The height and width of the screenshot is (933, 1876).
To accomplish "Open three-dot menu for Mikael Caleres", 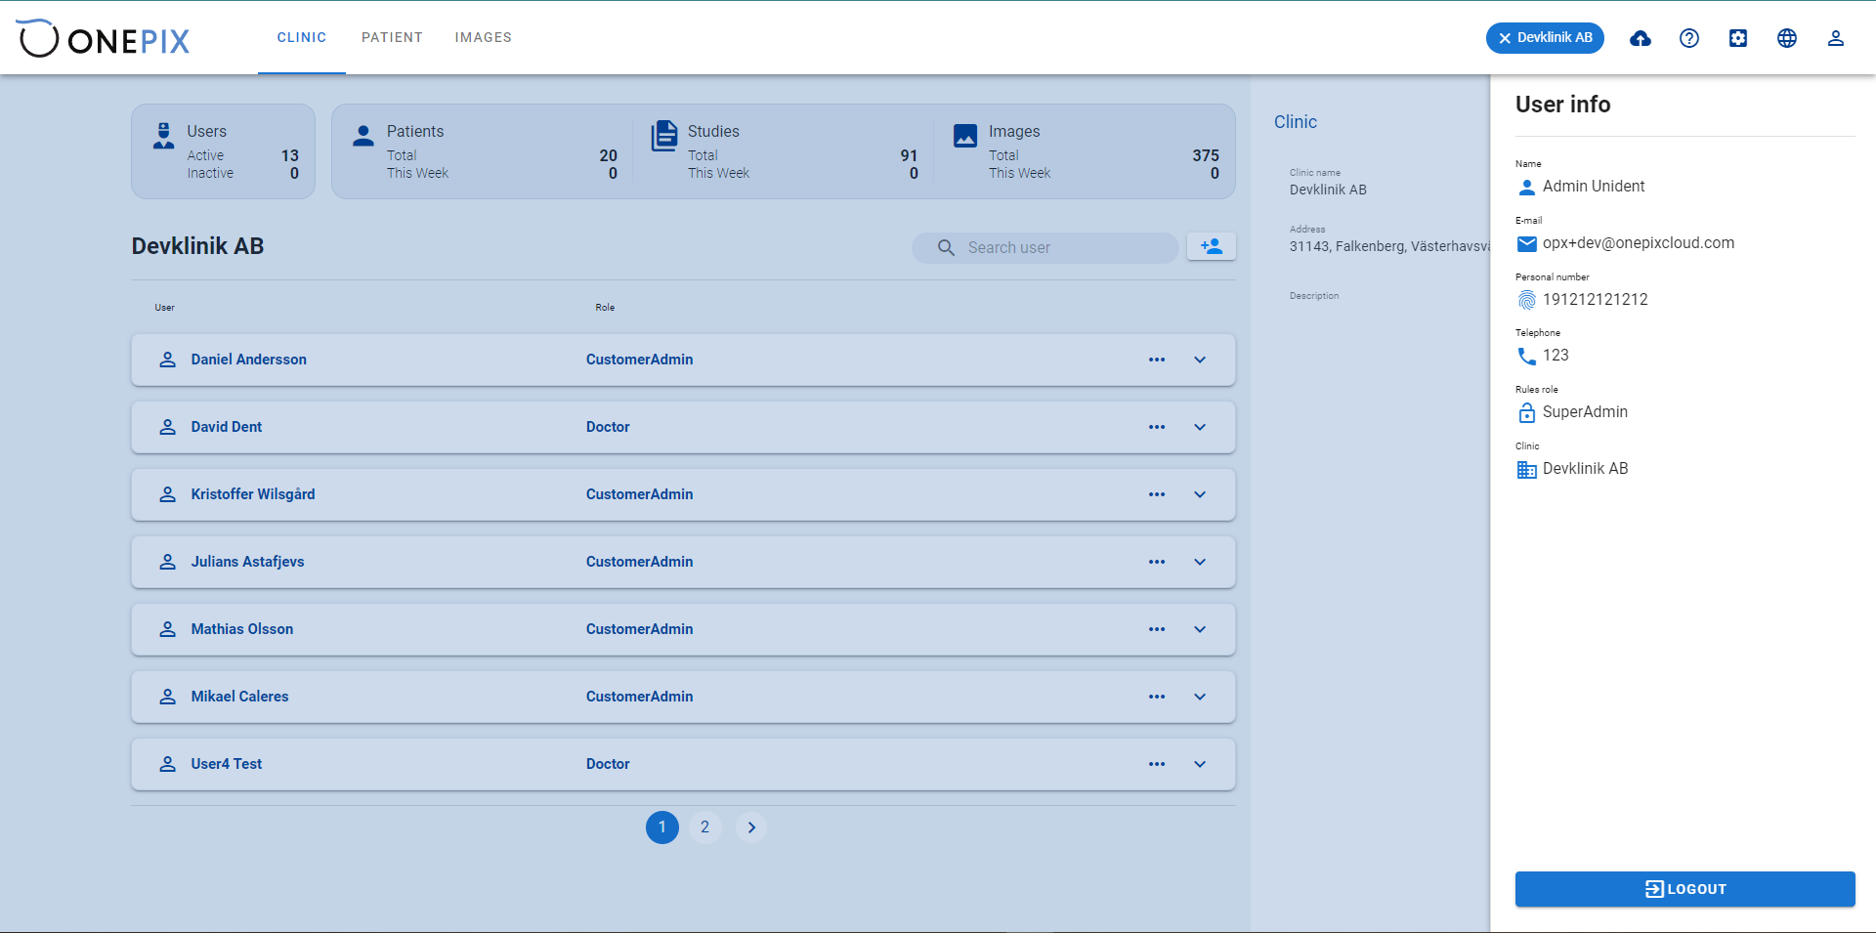I will (x=1157, y=697).
